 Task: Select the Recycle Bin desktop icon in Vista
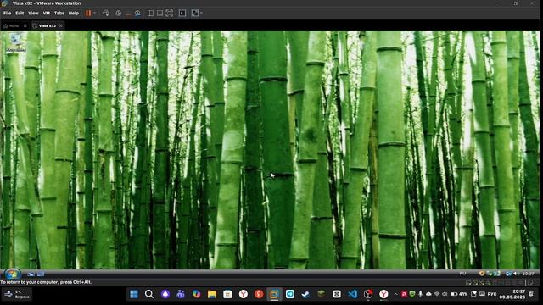(x=16, y=43)
